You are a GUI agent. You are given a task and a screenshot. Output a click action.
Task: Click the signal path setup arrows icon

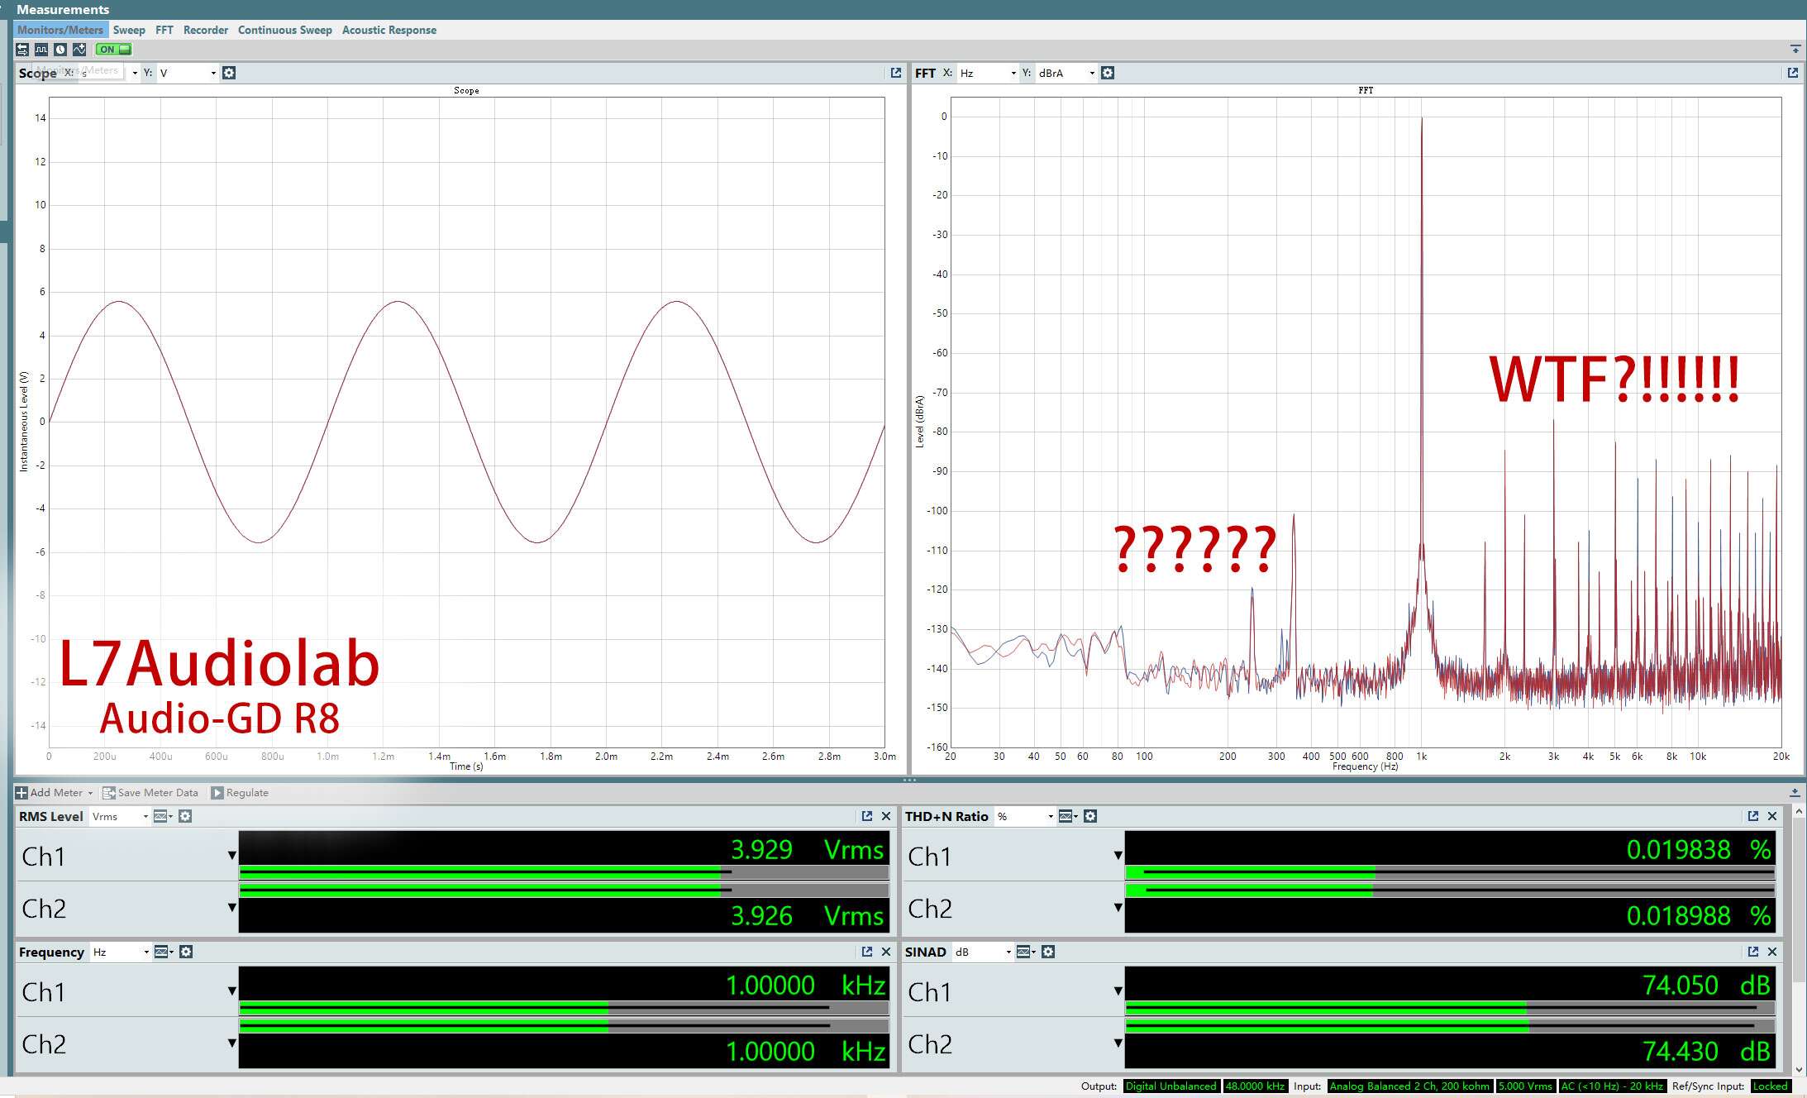[22, 50]
